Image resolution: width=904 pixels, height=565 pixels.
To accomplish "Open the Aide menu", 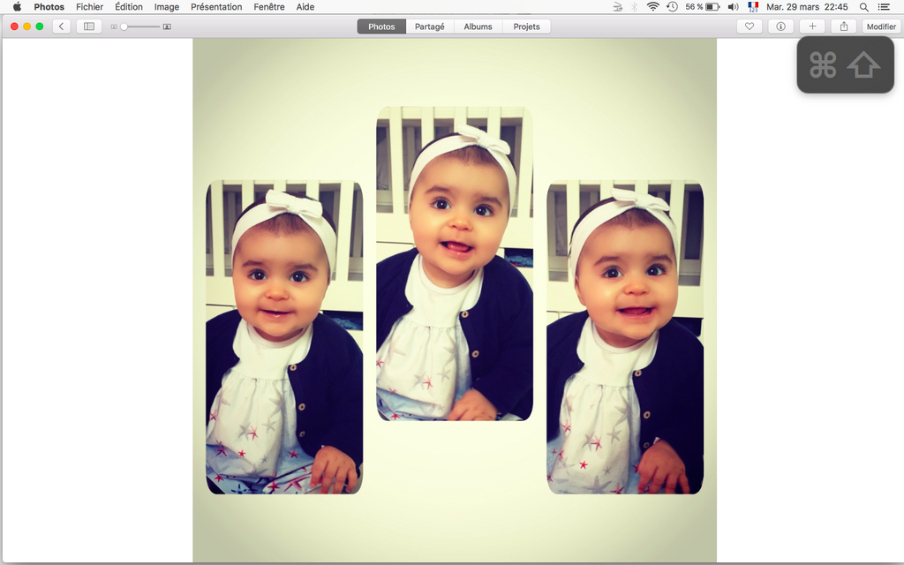I will click(305, 7).
